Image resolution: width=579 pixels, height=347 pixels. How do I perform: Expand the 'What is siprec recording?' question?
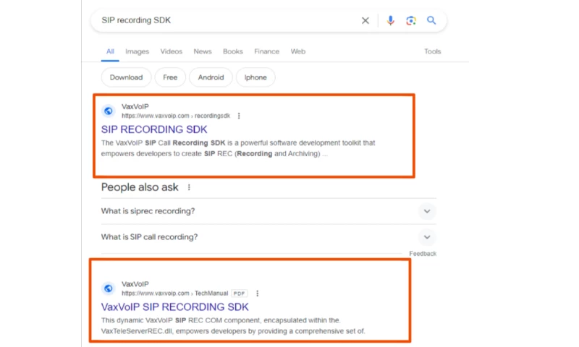(269, 211)
